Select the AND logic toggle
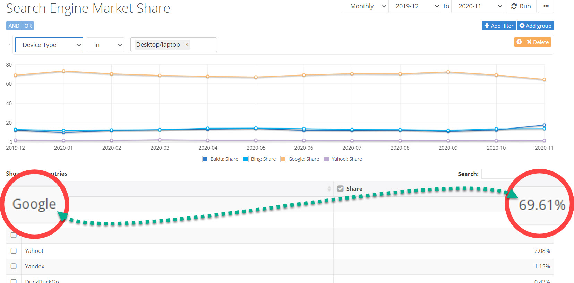The height and width of the screenshot is (283, 574). click(x=14, y=26)
